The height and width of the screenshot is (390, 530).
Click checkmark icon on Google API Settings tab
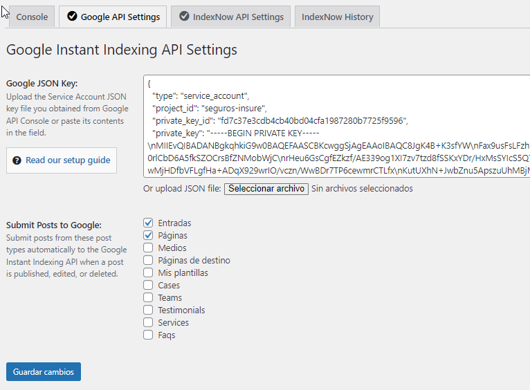(72, 16)
